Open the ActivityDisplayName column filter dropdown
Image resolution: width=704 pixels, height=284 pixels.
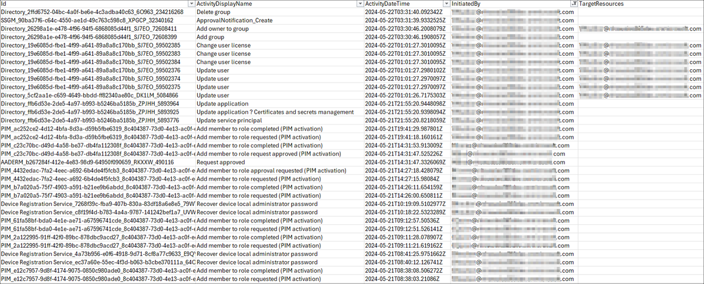359,4
